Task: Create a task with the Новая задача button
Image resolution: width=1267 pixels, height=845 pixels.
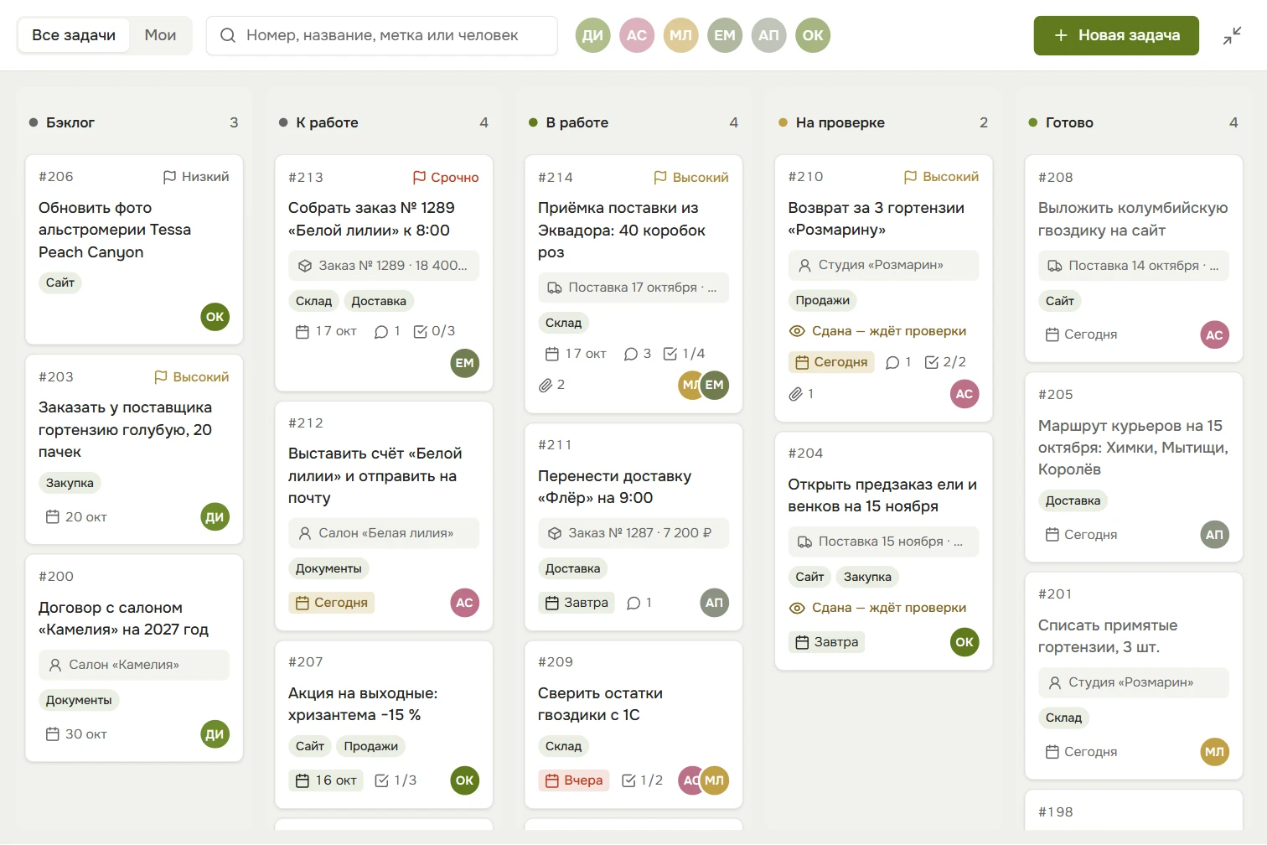Action: [x=1116, y=35]
